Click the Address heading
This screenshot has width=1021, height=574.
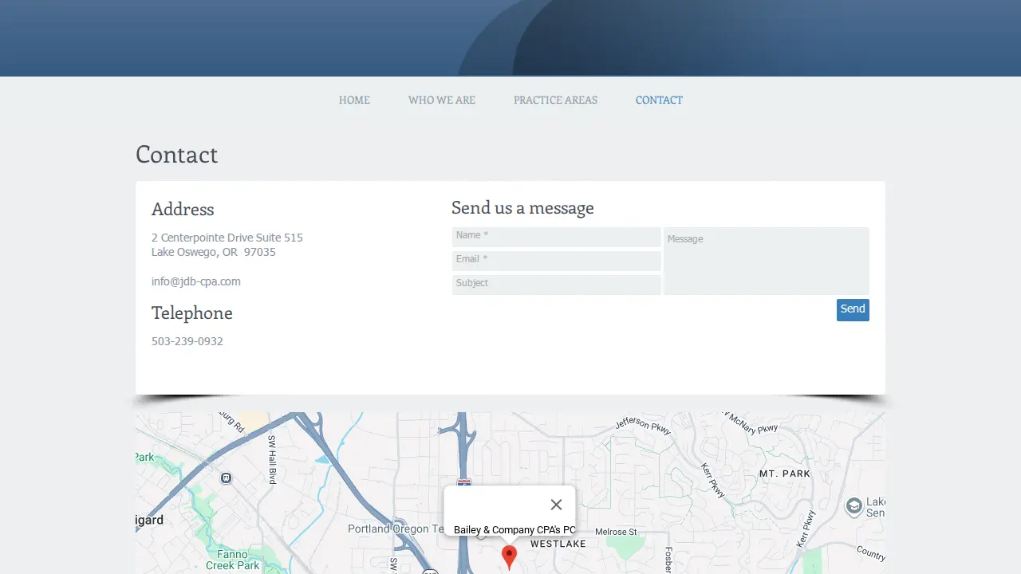click(x=183, y=210)
